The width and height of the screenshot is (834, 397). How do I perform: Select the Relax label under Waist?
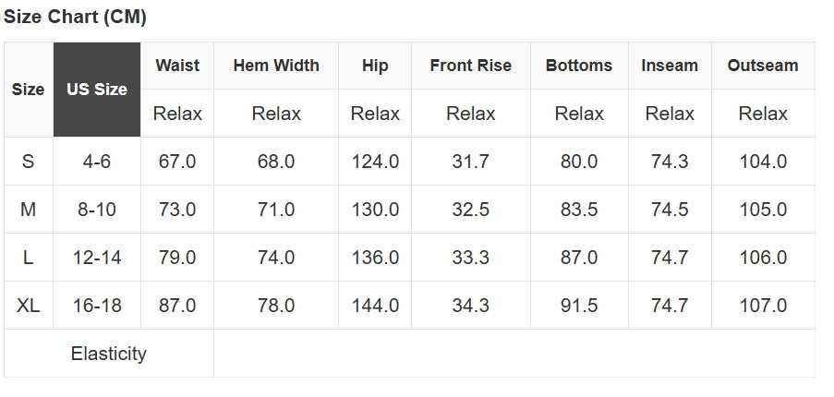tap(177, 114)
